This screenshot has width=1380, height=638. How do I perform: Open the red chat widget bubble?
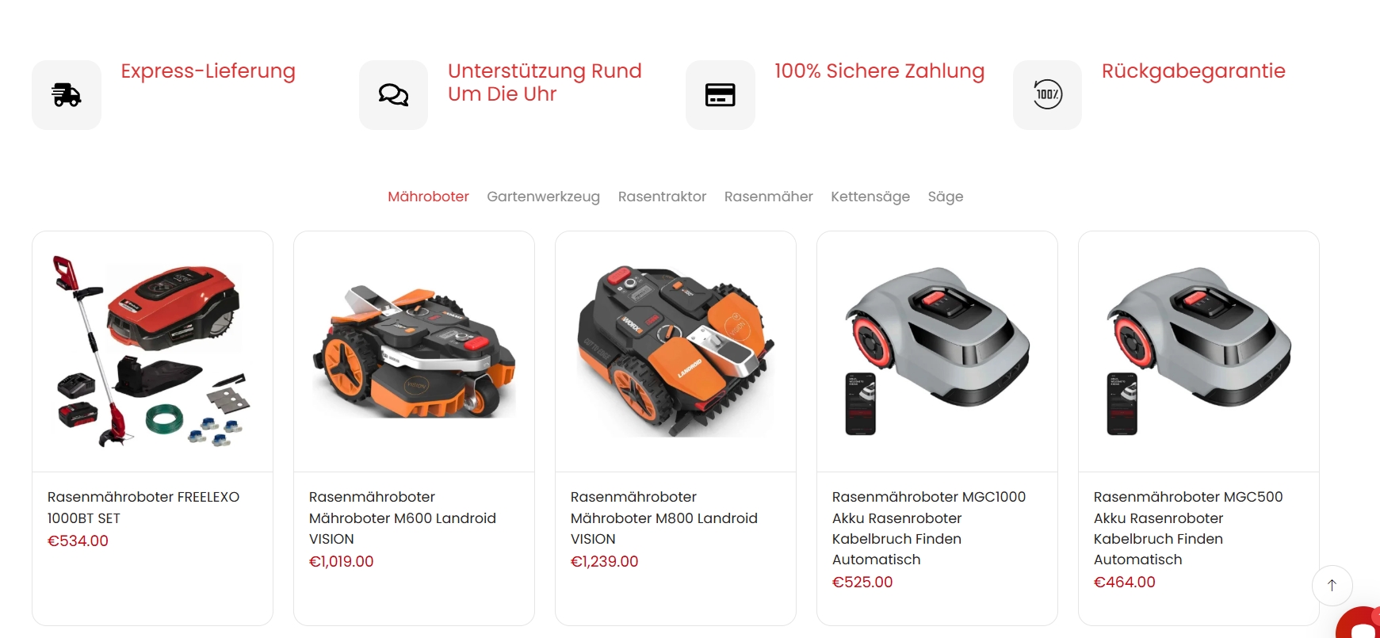coord(1360,624)
